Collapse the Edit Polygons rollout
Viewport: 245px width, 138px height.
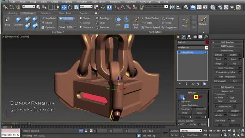(x=227, y=46)
